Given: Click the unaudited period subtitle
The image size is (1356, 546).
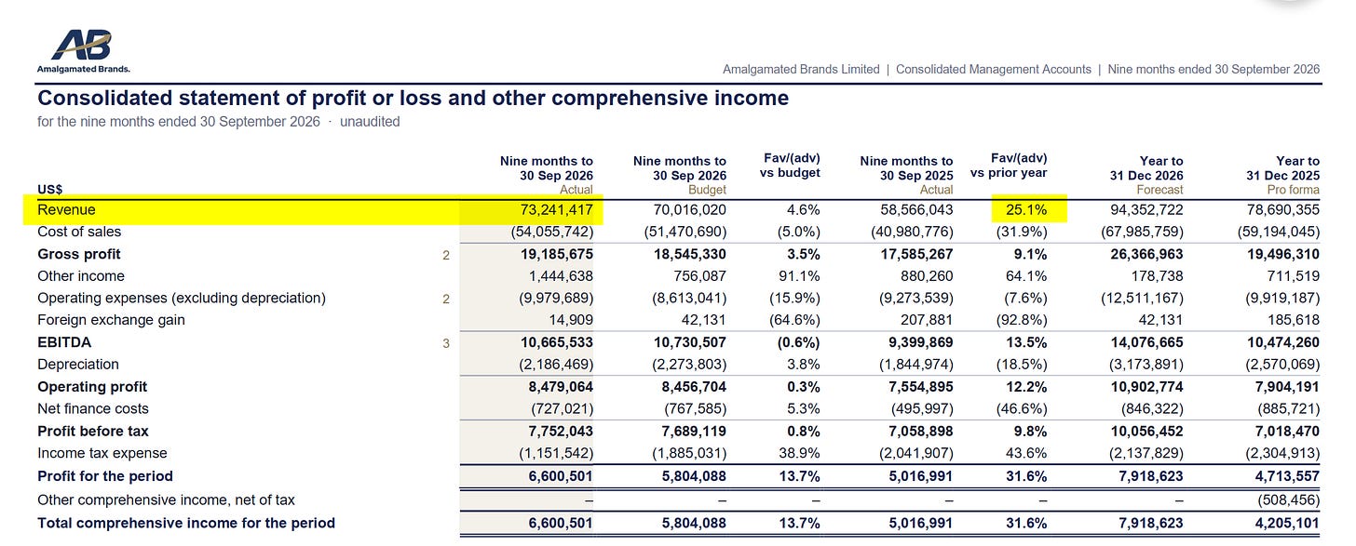Looking at the screenshot, I should click(219, 122).
